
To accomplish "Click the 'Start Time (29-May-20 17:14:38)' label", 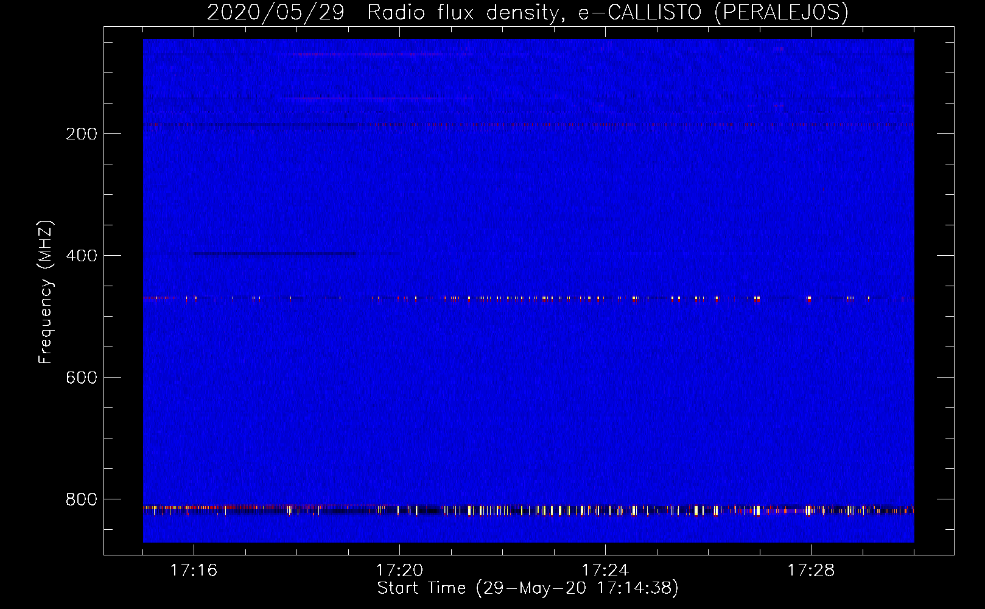I will point(528,588).
